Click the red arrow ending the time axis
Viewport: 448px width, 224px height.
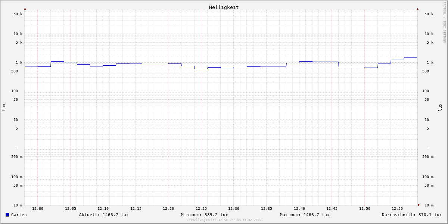click(x=419, y=205)
